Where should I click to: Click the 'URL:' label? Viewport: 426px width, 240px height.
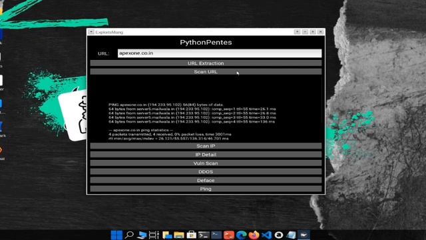point(103,53)
